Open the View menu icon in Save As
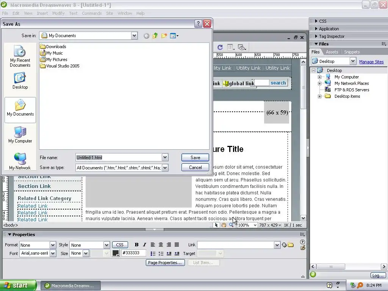This screenshot has width=388, height=291. tap(174, 36)
